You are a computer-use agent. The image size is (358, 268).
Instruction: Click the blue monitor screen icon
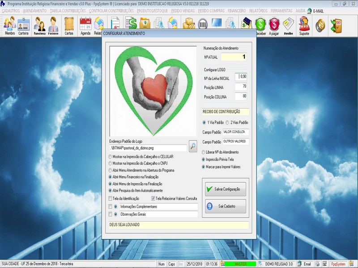click(x=217, y=23)
